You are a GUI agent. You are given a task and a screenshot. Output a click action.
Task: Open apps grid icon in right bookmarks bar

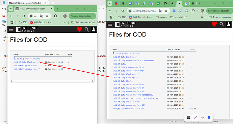click(111, 17)
